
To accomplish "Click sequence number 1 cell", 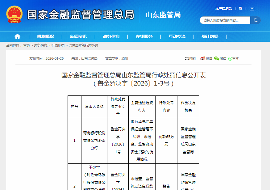I will pos(74,141).
